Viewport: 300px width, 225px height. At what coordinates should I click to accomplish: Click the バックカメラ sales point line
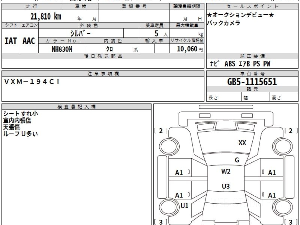click(x=220, y=23)
